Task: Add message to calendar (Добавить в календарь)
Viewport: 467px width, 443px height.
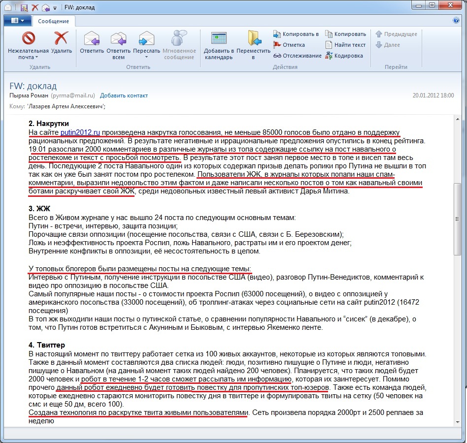Action: click(218, 38)
